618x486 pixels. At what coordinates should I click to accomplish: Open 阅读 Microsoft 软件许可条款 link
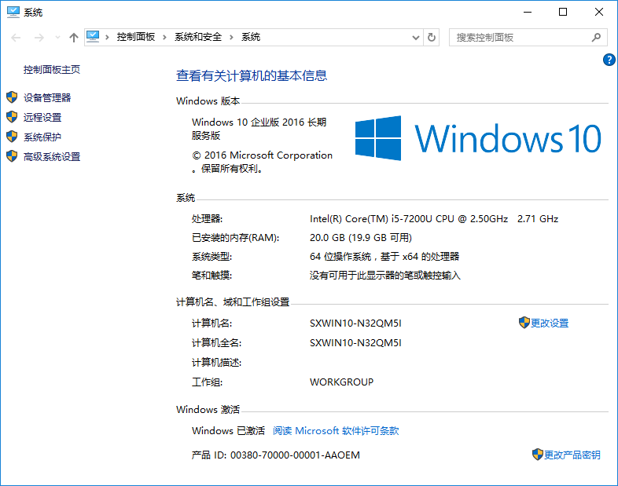[x=336, y=430]
